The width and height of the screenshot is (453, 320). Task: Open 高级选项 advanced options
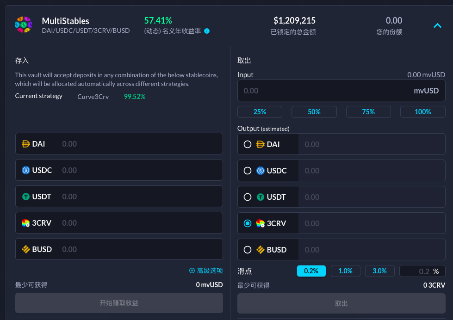206,271
